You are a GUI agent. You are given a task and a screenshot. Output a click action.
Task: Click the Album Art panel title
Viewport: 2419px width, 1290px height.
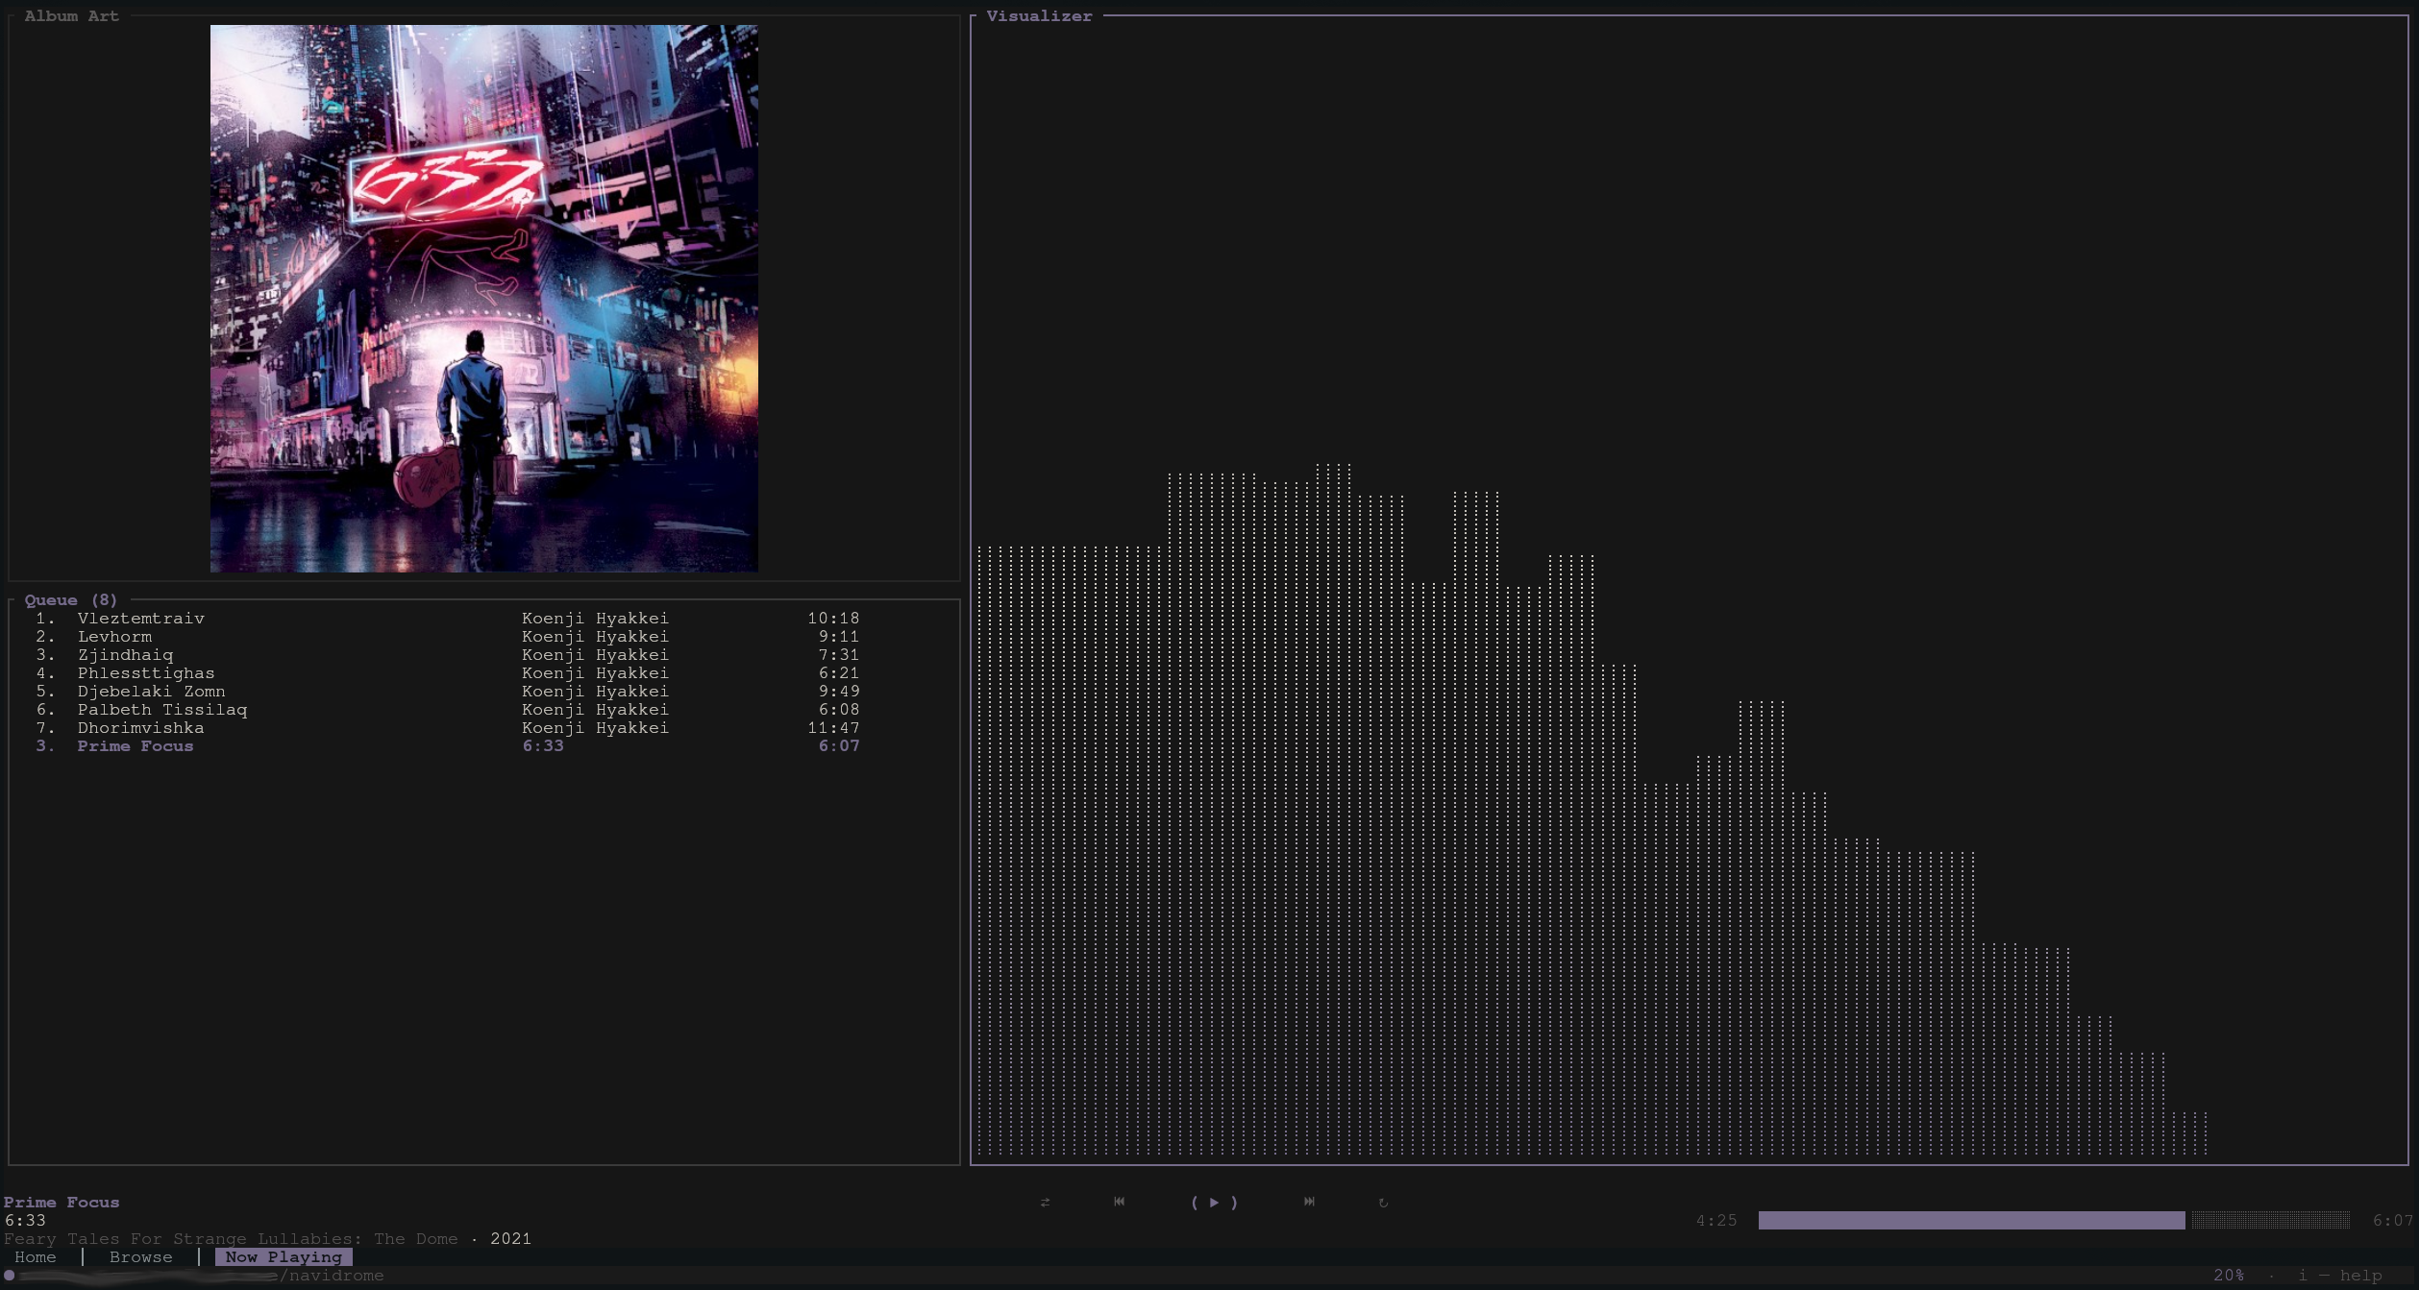pyautogui.click(x=72, y=15)
